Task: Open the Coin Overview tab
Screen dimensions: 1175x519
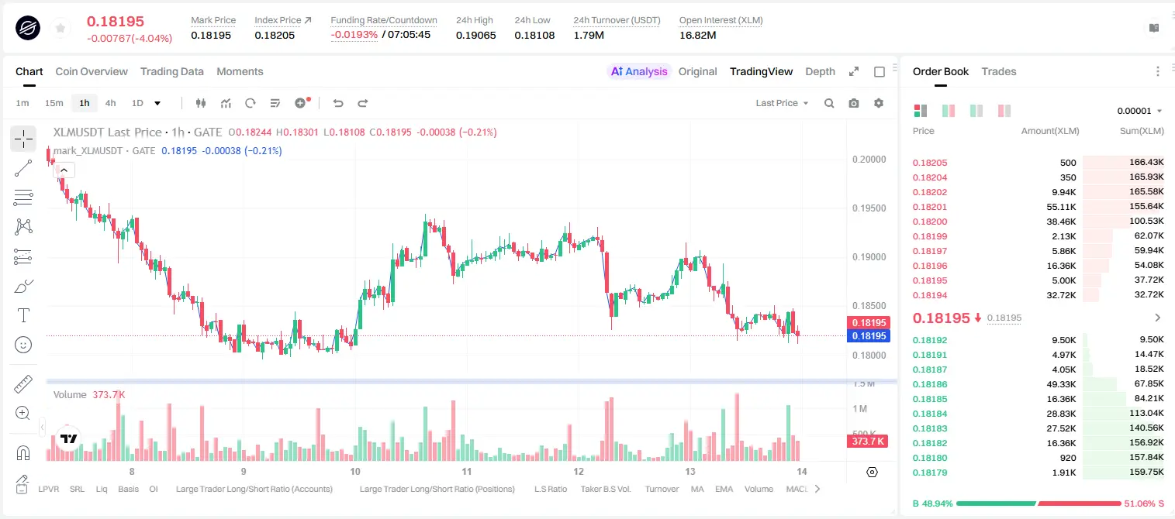Action: [x=92, y=71]
